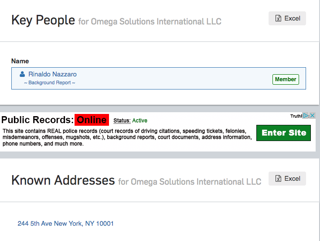Click Excel file icon in Key People header
Screen dimensions: 320x241
(x=278, y=18)
